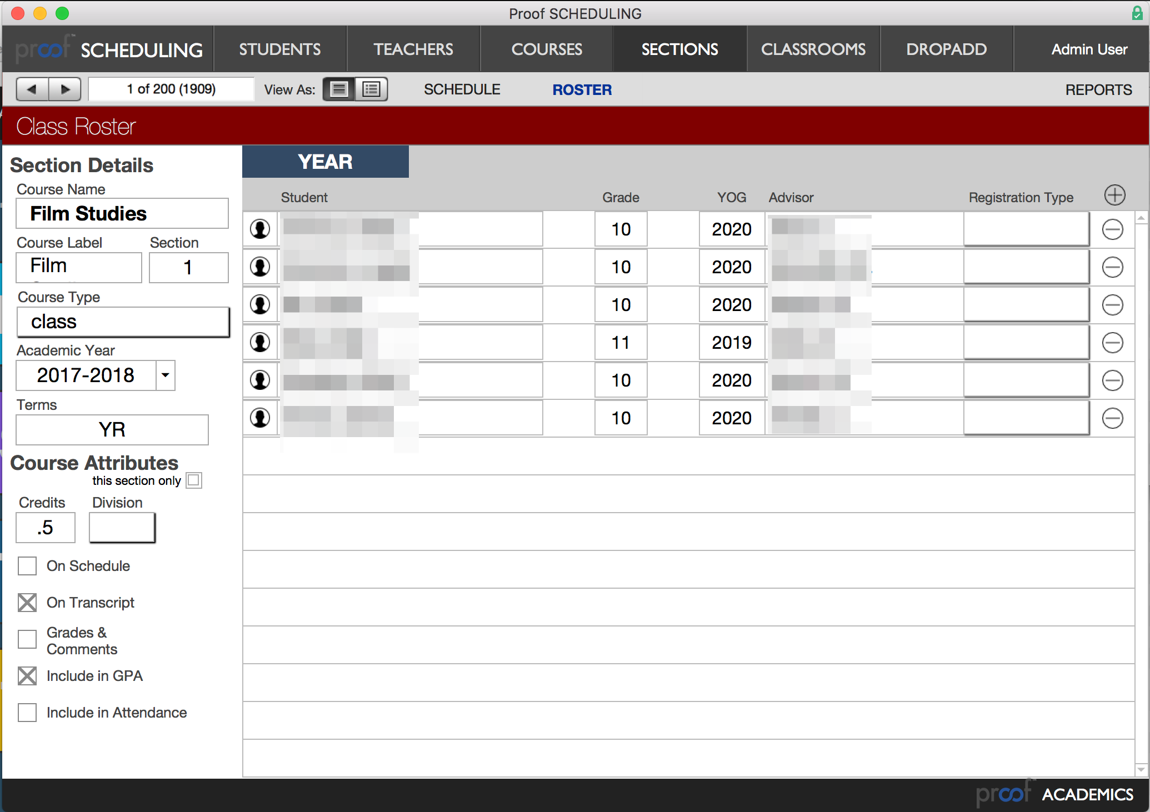Viewport: 1150px width, 812px height.
Task: Toggle the Include in GPA checkbox
Action: 27,676
